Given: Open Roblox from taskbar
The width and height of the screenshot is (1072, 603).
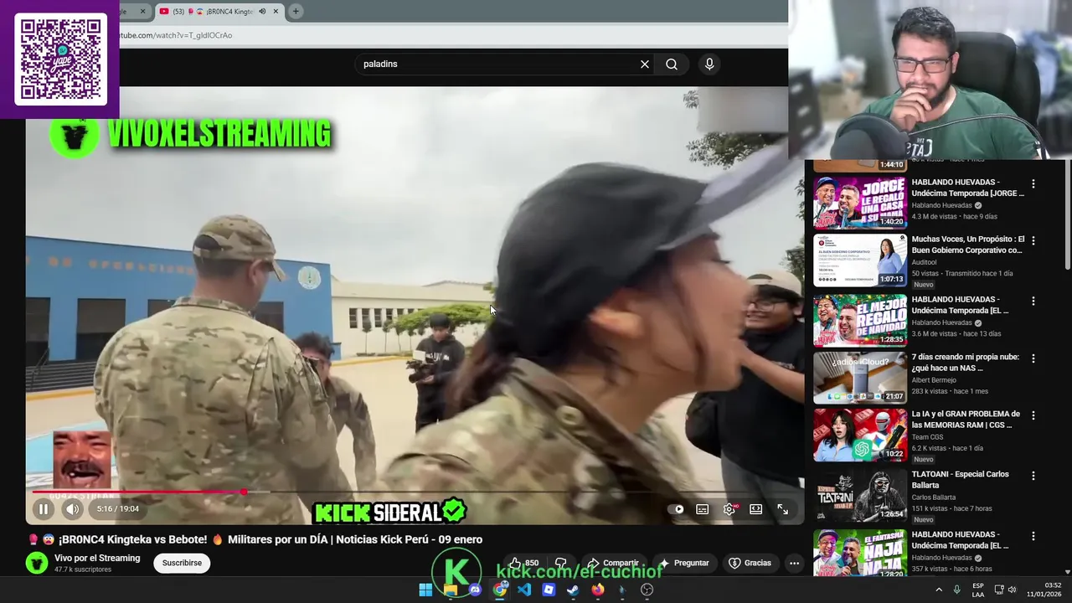Looking at the screenshot, I should pos(549,590).
